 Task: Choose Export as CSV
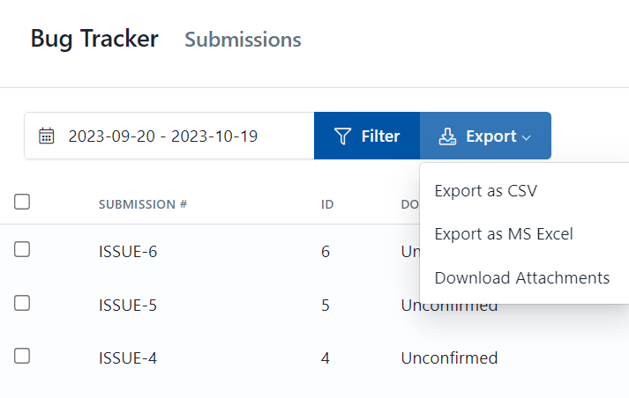485,190
